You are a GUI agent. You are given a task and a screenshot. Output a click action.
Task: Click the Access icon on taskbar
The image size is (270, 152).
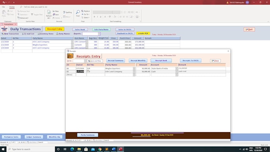click(x=121, y=149)
